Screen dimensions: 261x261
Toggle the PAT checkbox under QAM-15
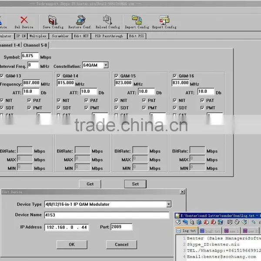point(144,100)
